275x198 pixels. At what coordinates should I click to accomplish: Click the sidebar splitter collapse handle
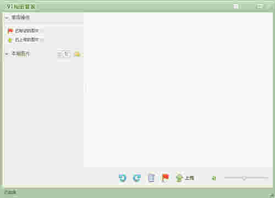point(86,88)
